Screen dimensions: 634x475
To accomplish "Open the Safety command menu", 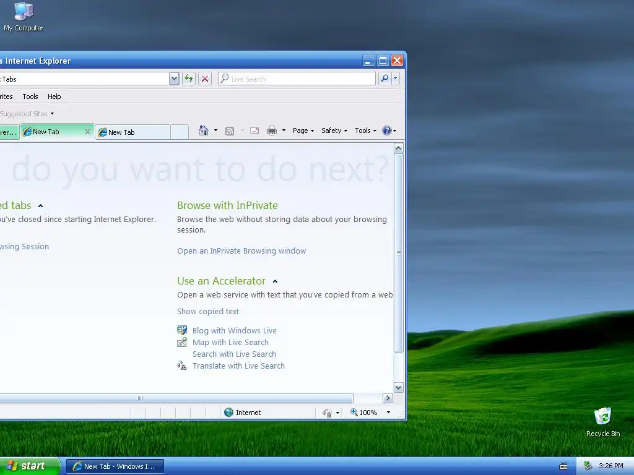I will (334, 131).
